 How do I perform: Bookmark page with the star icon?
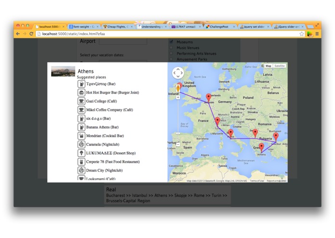tap(301, 34)
